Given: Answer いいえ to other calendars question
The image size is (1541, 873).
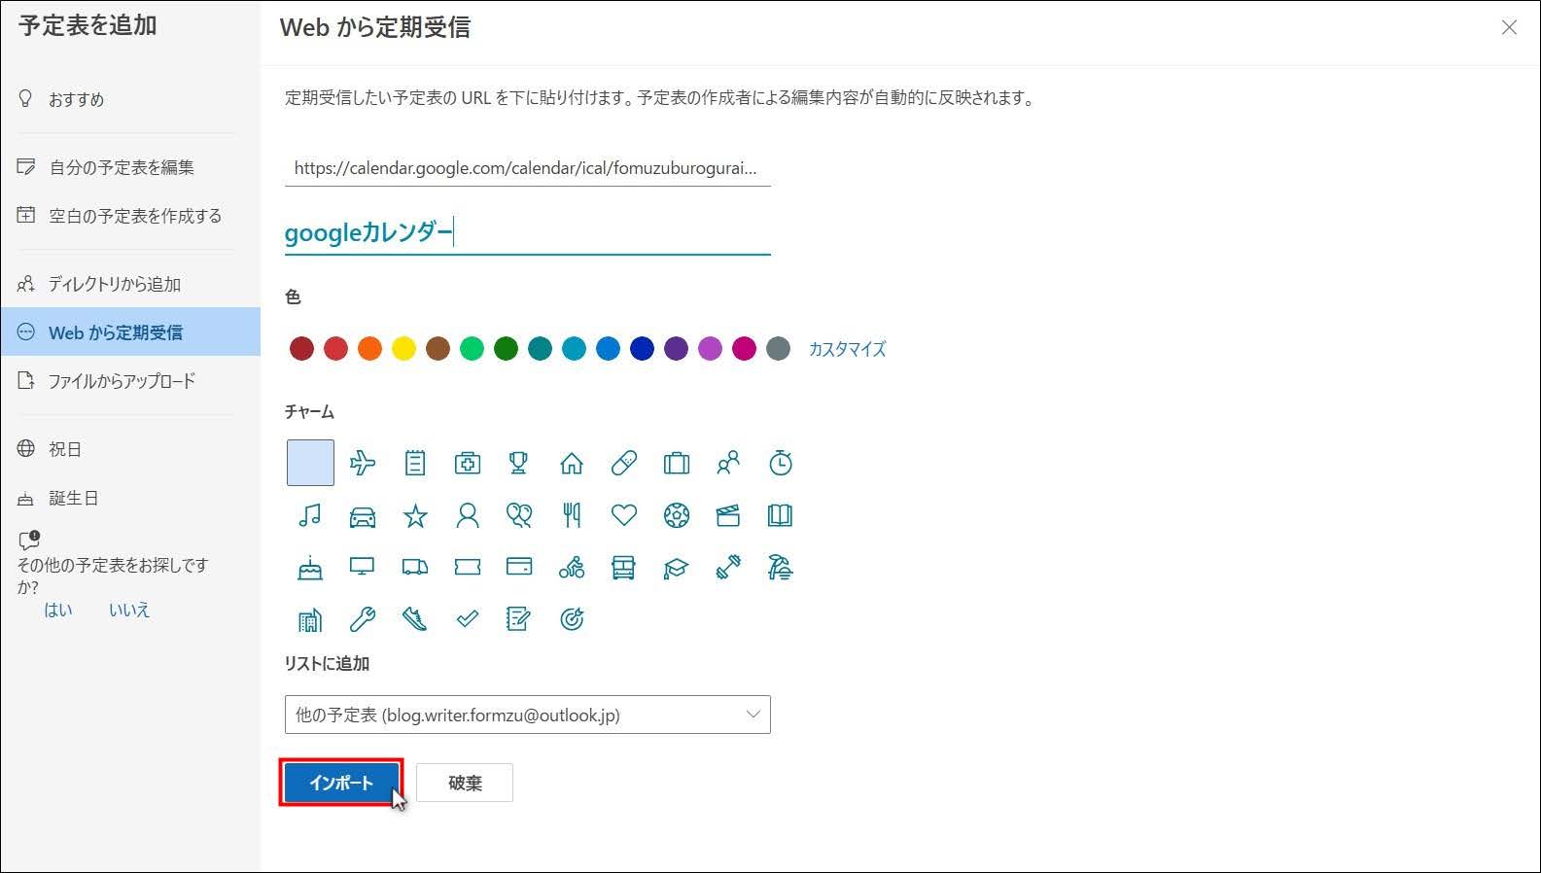Looking at the screenshot, I should point(129,610).
